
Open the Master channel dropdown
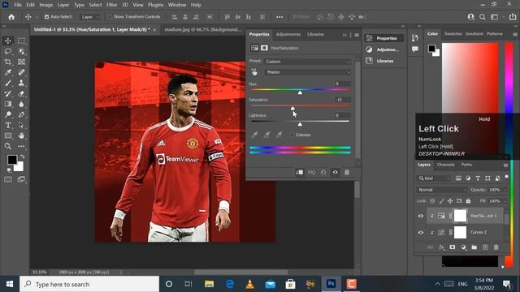(x=308, y=72)
